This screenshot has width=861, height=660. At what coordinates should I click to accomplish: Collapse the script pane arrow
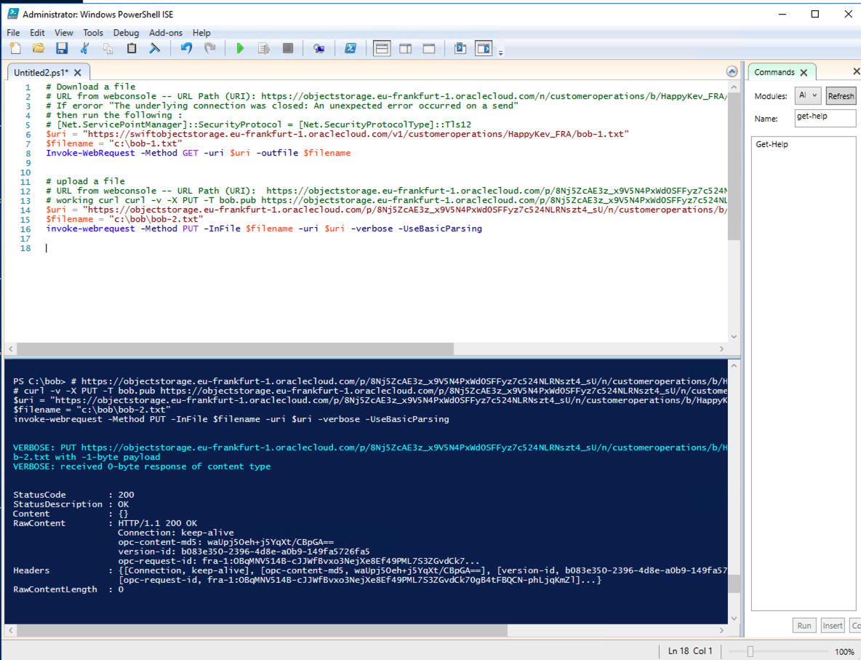point(732,71)
